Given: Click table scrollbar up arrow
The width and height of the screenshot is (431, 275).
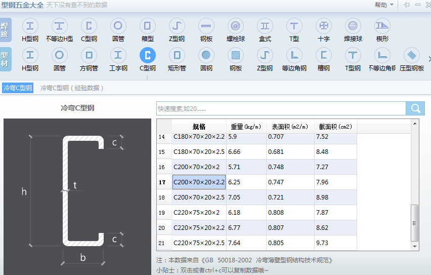Looking at the screenshot, I should pyautogui.click(x=415, y=124).
